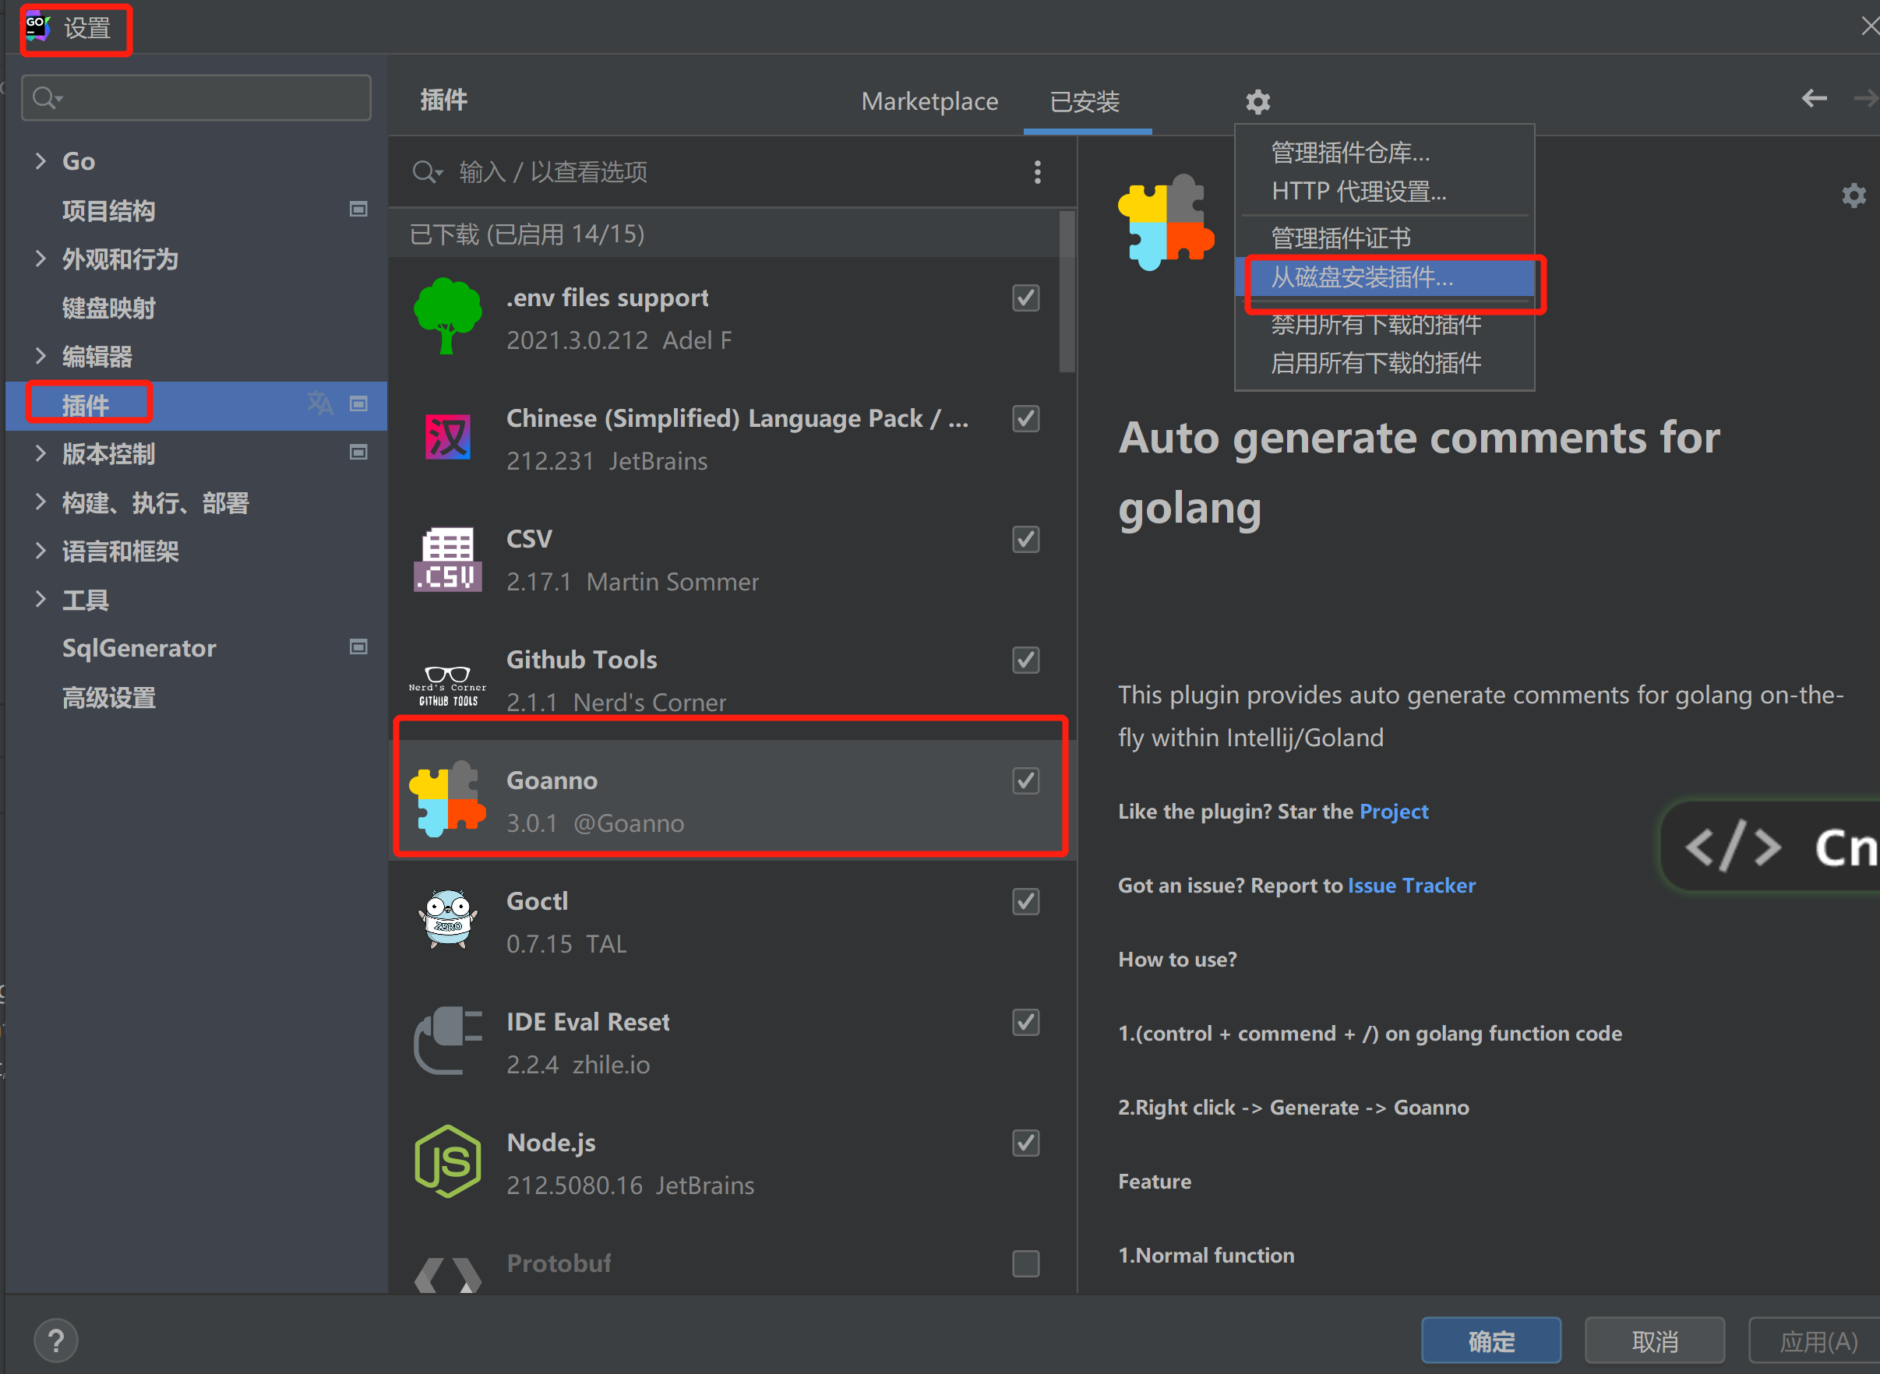Click the project-level icon beside 项目结构
1880x1374 pixels.
[358, 209]
